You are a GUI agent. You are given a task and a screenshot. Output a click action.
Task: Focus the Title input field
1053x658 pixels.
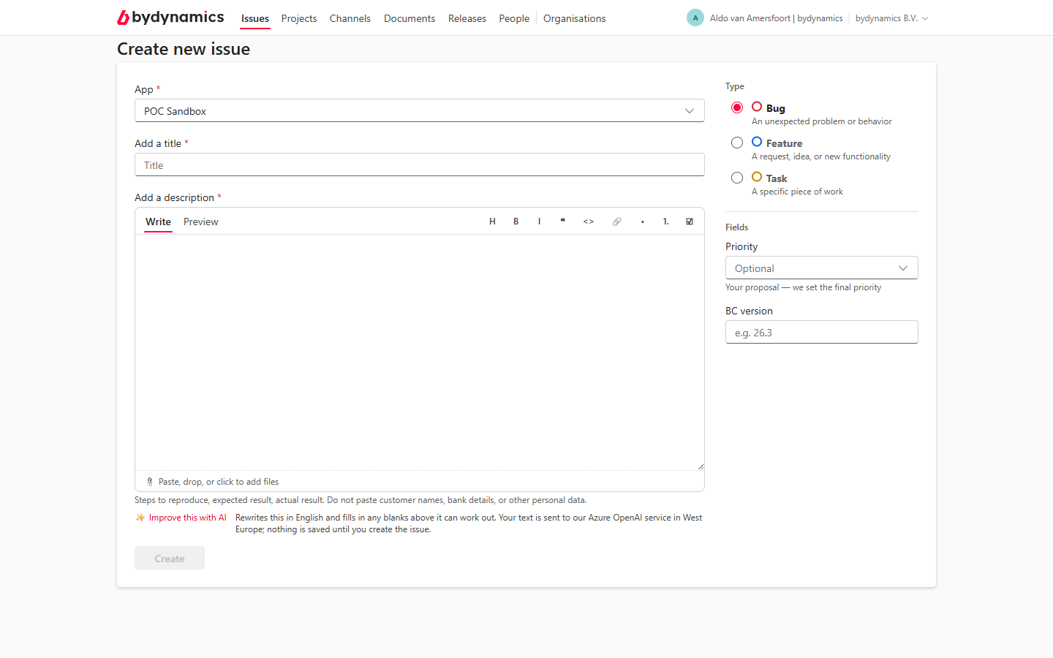(x=420, y=164)
